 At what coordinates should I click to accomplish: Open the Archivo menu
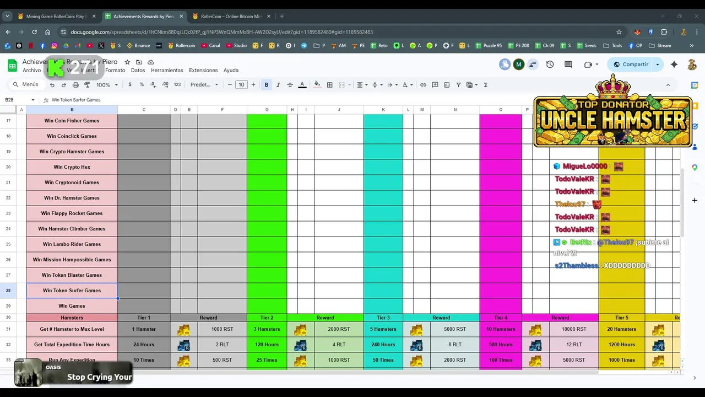(x=31, y=71)
